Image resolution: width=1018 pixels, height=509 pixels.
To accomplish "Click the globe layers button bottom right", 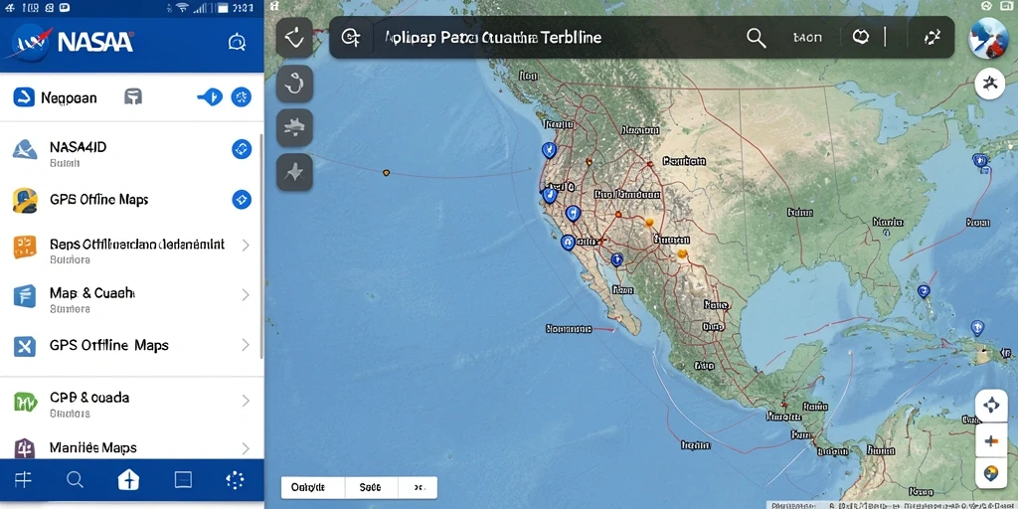I will click(991, 473).
